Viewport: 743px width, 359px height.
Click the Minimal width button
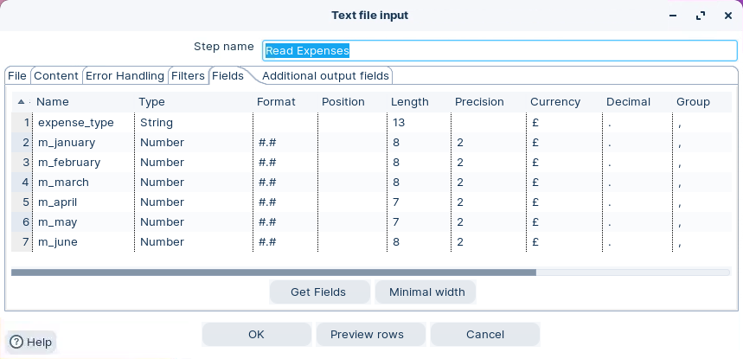click(426, 292)
